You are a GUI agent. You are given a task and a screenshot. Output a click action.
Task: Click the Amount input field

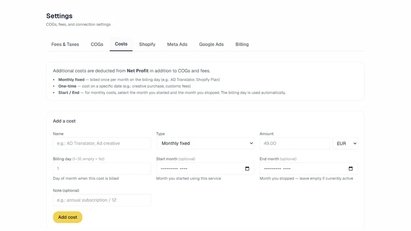click(x=294, y=143)
